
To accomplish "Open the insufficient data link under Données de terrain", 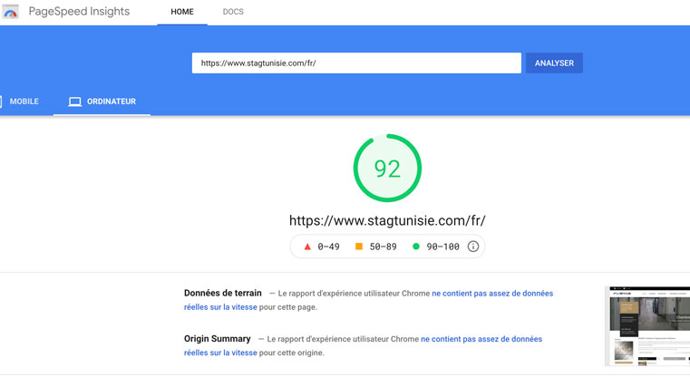I will tap(368, 300).
